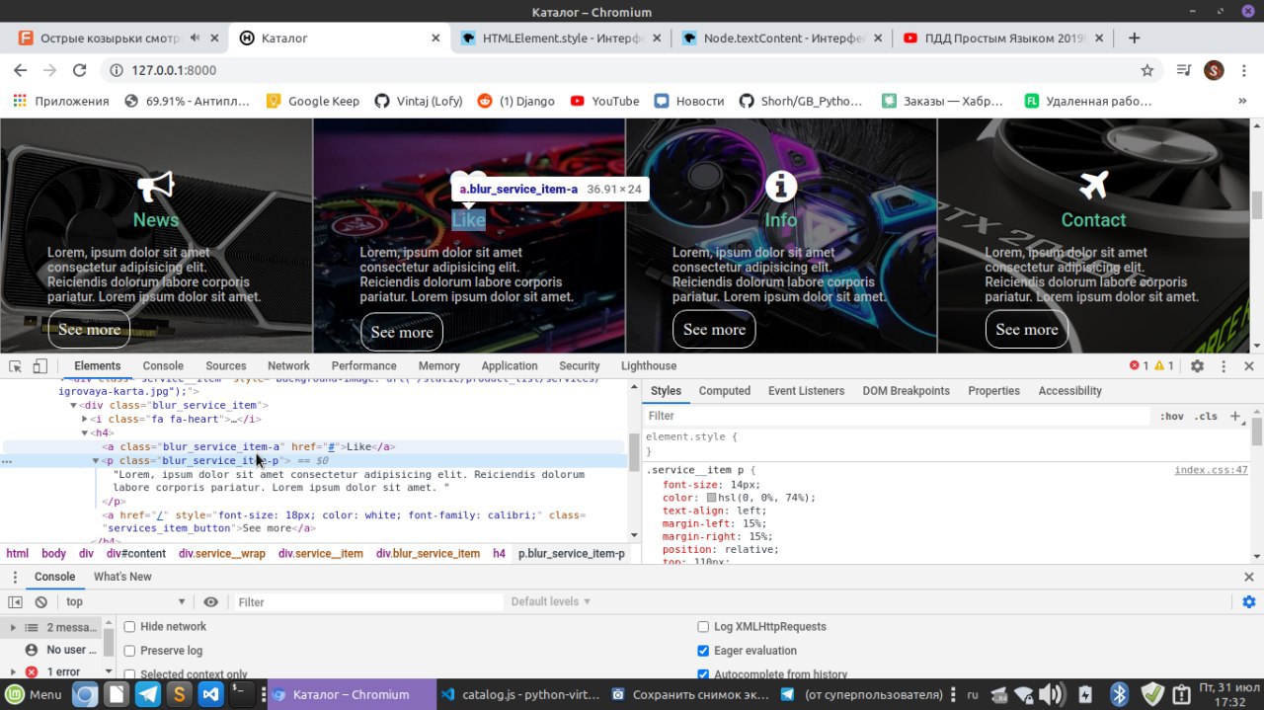Toggle the device toolbar icon

coord(39,365)
